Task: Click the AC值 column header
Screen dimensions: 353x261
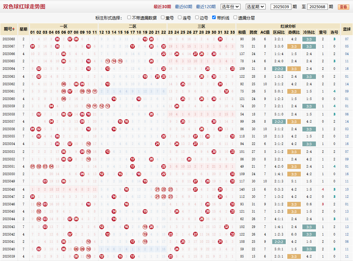Action: [x=265, y=32]
